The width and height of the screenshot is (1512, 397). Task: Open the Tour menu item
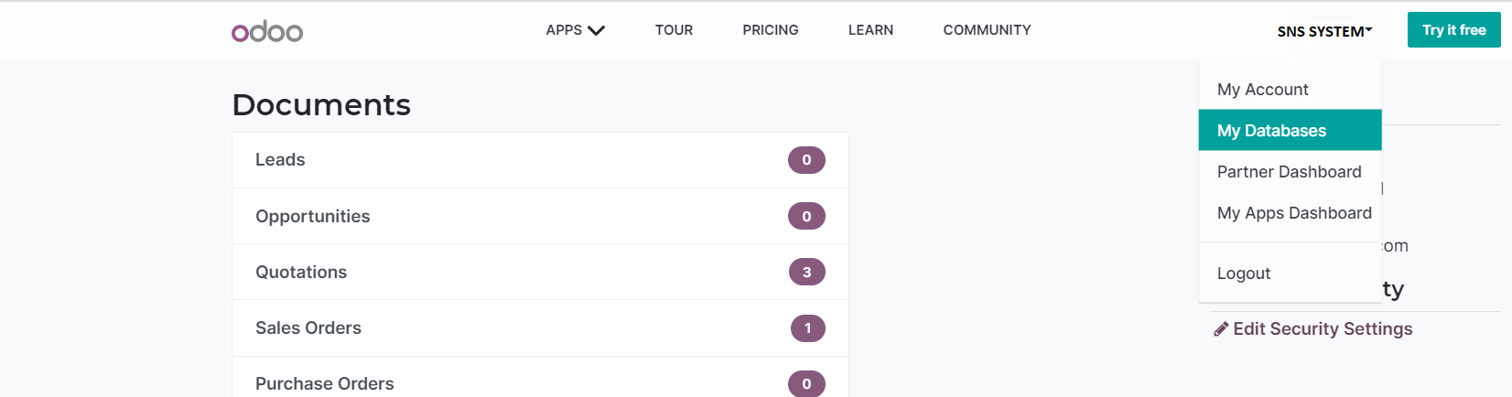point(674,30)
